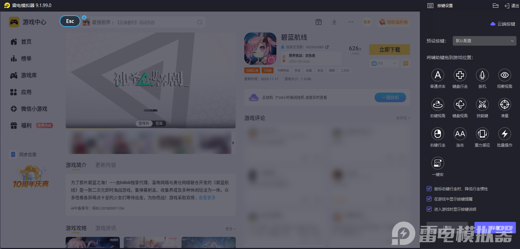This screenshot has height=249, width=520.
Task: Select the 普通点击 (normal tap) key icon
Action: 438,75
